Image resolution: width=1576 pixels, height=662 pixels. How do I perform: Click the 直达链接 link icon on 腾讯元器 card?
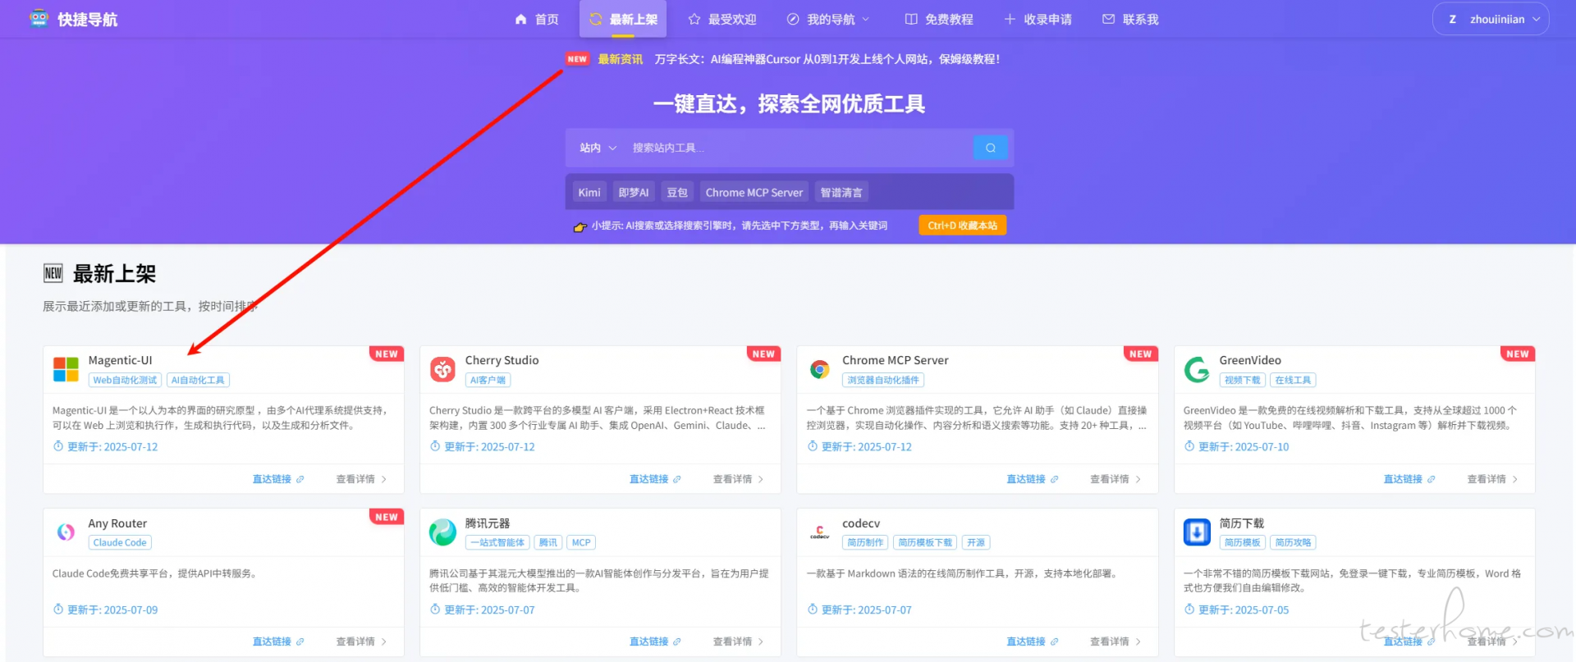tap(676, 641)
